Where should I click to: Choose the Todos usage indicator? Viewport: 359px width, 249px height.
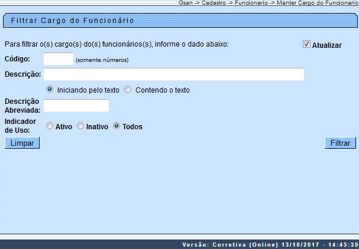click(117, 126)
